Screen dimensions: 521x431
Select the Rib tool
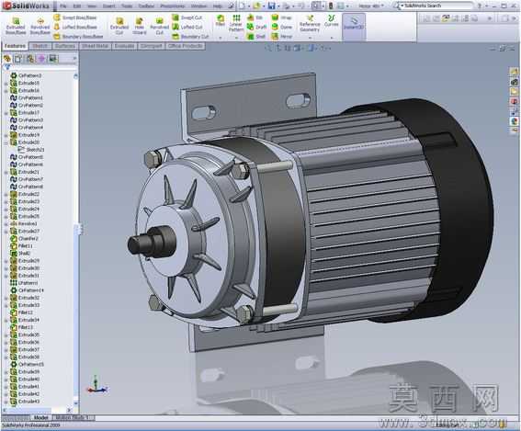(255, 17)
